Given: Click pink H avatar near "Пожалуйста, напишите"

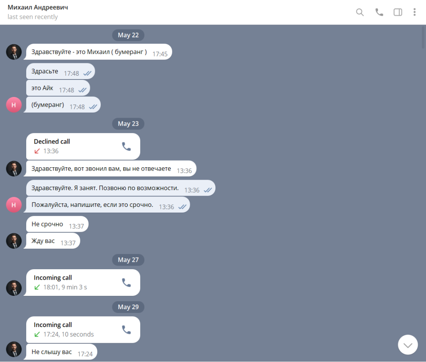Looking at the screenshot, I should (14, 205).
